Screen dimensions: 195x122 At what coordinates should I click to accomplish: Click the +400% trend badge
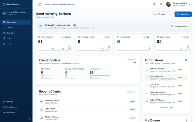tap(66, 37)
